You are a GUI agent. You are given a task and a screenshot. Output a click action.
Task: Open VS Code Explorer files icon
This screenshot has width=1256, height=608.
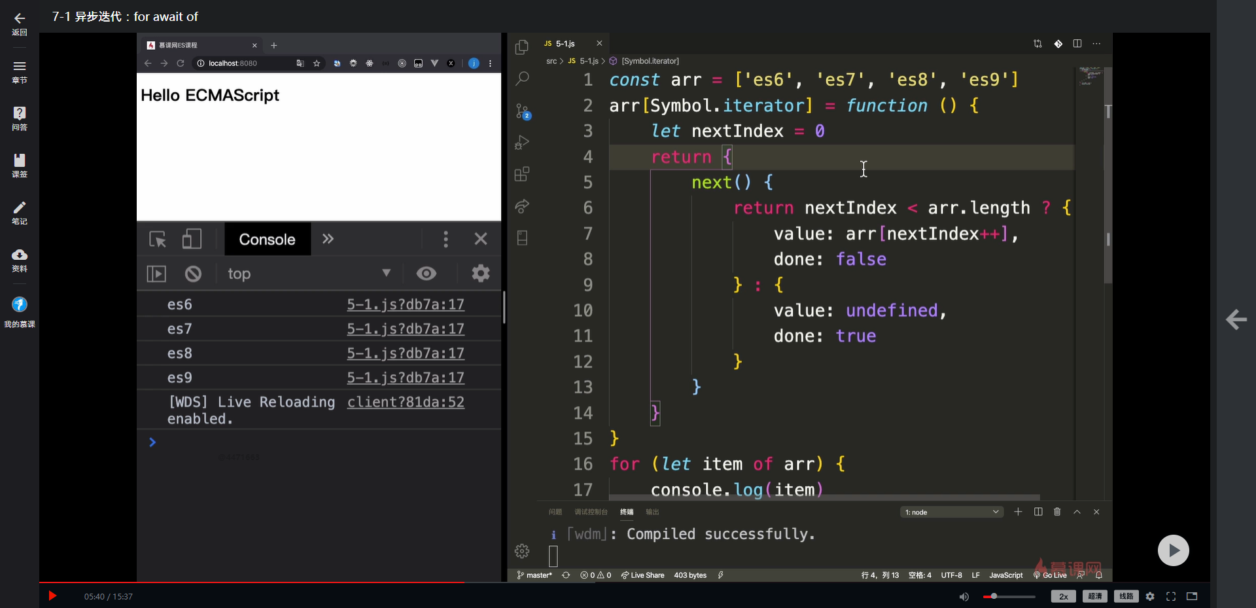(522, 46)
